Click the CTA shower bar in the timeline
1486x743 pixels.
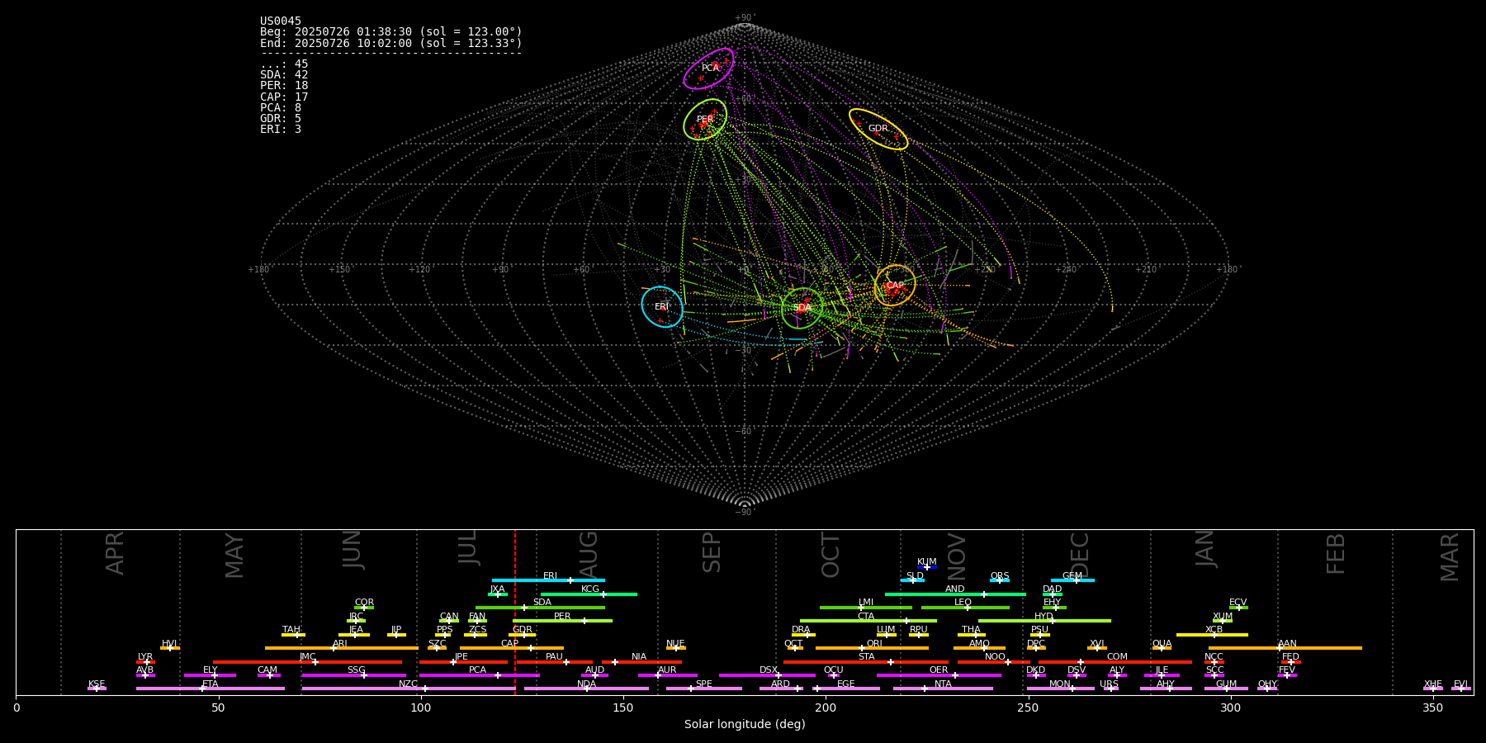(868, 621)
